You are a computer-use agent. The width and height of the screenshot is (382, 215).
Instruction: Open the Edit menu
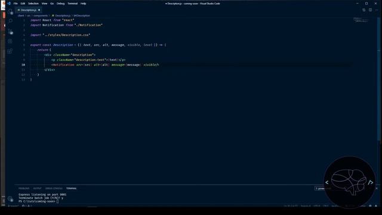coord(23,4)
